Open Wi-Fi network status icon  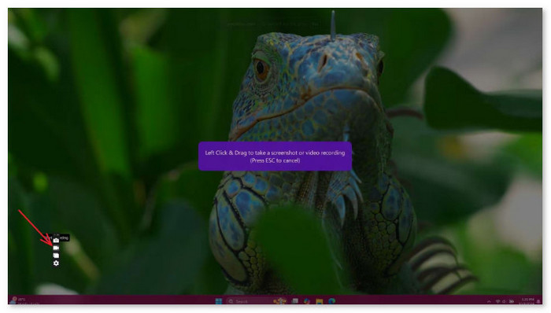tap(497, 301)
